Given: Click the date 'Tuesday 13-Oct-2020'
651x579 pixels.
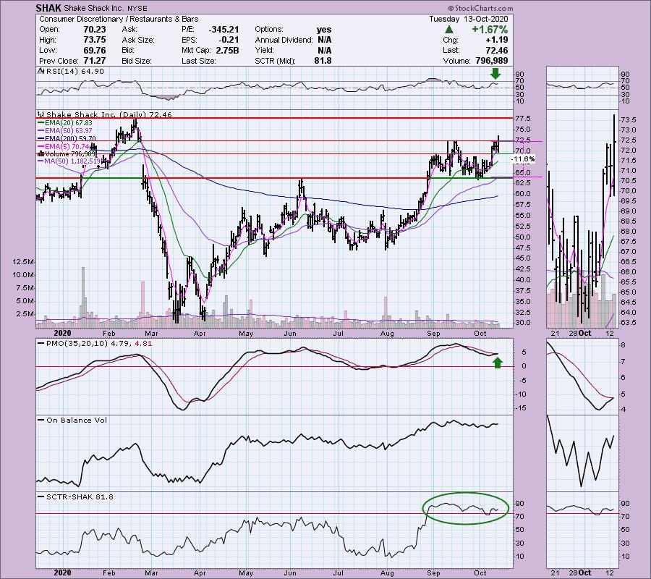Looking at the screenshot, I should point(468,19).
